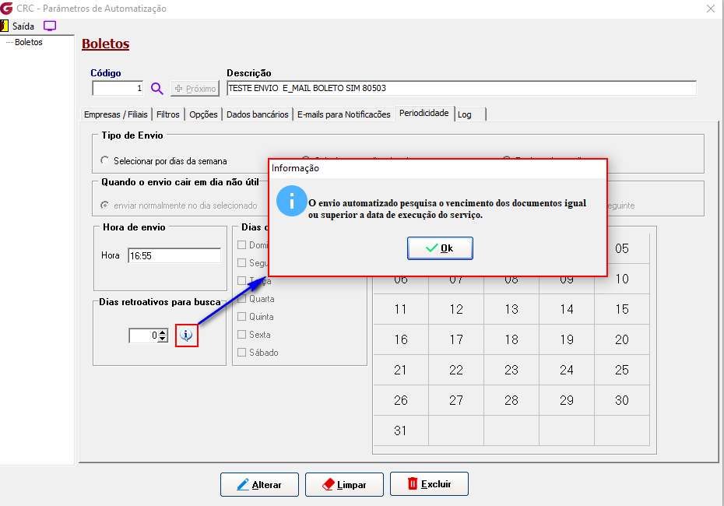Open the Log tab
The height and width of the screenshot is (506, 724).
[470, 114]
